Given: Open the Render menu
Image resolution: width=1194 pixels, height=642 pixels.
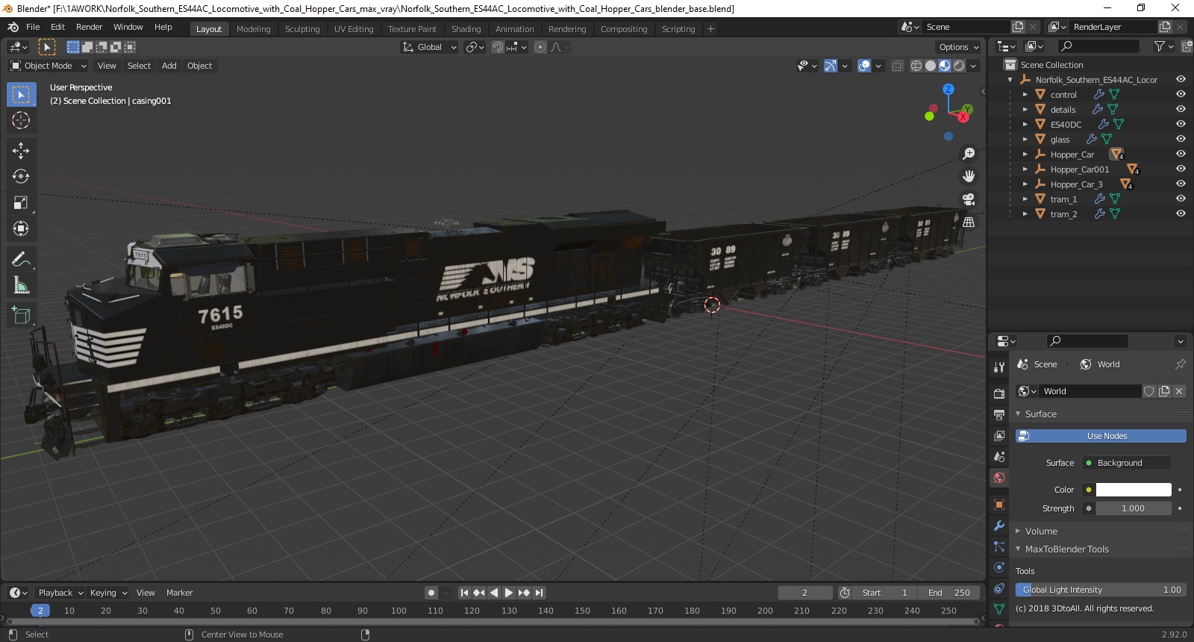Looking at the screenshot, I should [89, 27].
